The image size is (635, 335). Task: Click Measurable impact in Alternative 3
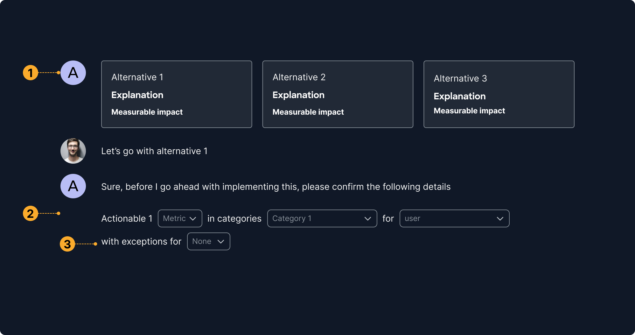pos(469,111)
